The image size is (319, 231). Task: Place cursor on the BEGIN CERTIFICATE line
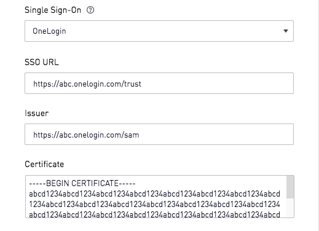pos(82,183)
